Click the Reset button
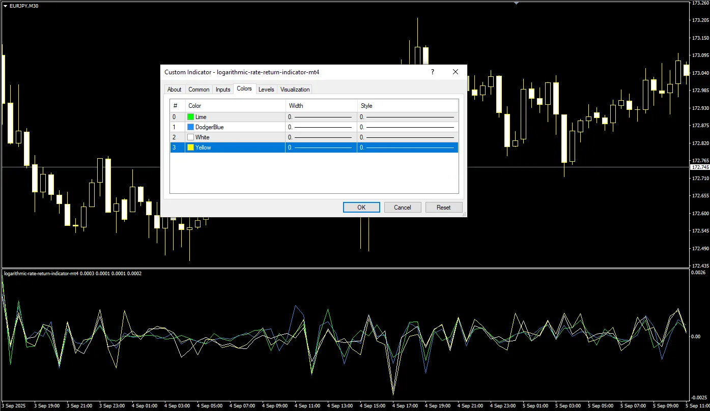The height and width of the screenshot is (411, 710). click(x=444, y=208)
